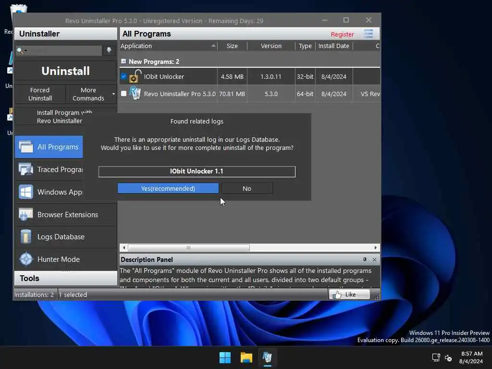Click the 'Revo Uninstaller Pro 5.3.0' name cell
Viewport: 492px width, 369px height.
[180, 94]
